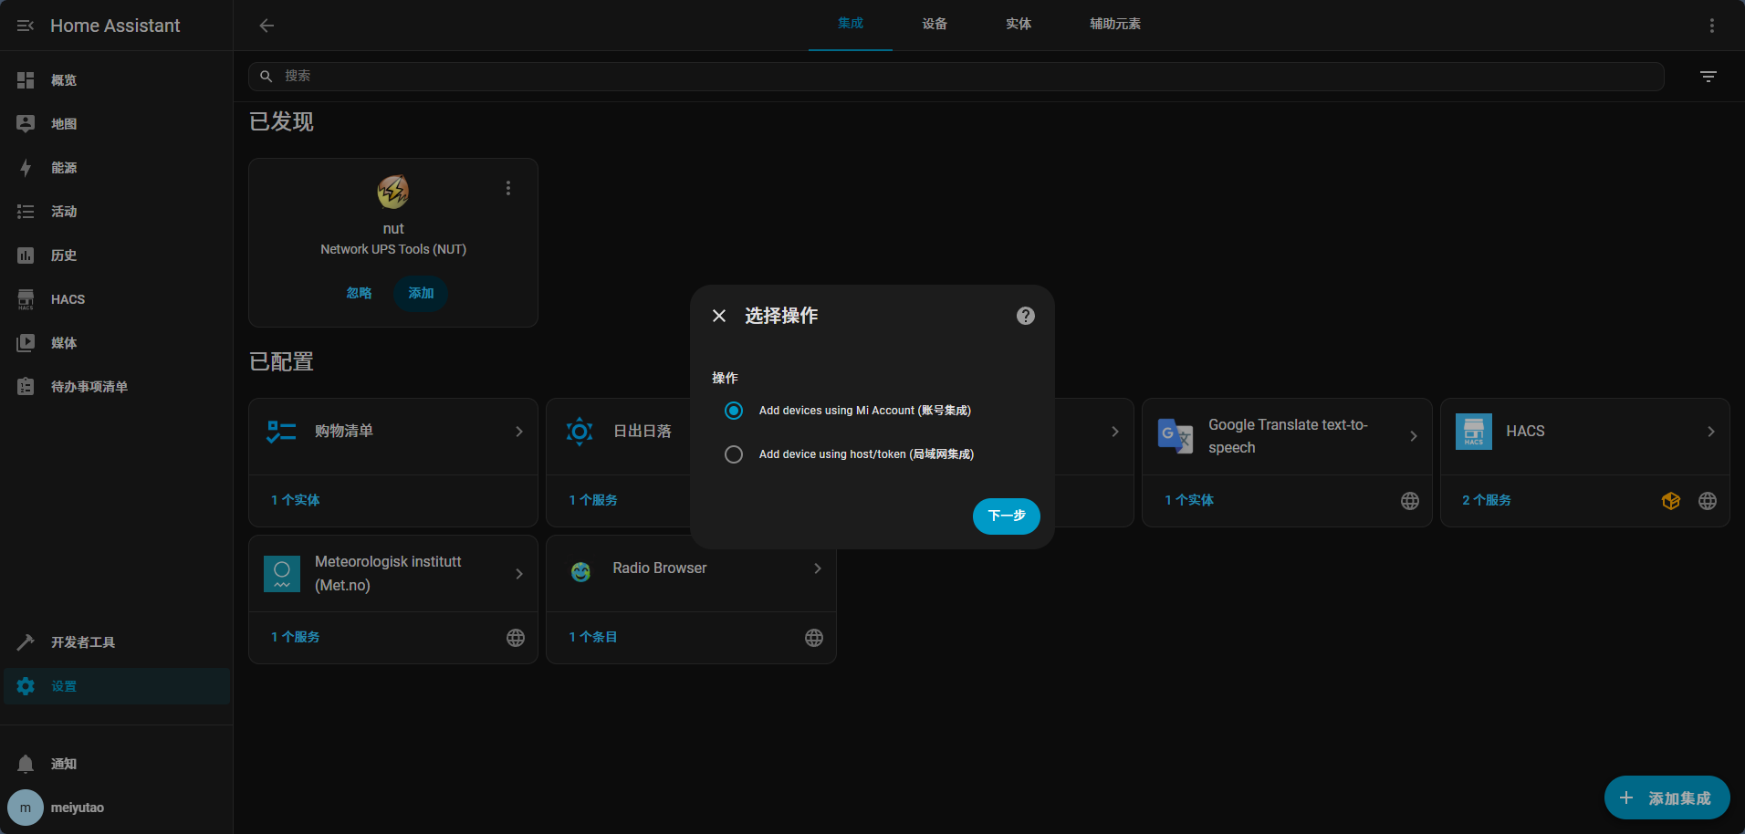Screen dimensions: 1745x834
Task: Open 通知 bell in the sidebar
Action: [x=26, y=764]
